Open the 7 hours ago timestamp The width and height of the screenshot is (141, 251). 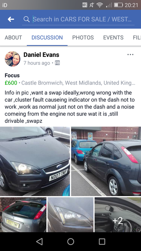click(x=37, y=63)
